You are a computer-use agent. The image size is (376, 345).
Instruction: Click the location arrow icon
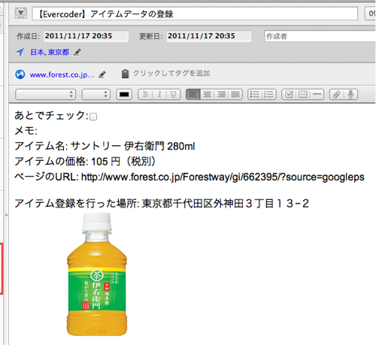point(20,52)
